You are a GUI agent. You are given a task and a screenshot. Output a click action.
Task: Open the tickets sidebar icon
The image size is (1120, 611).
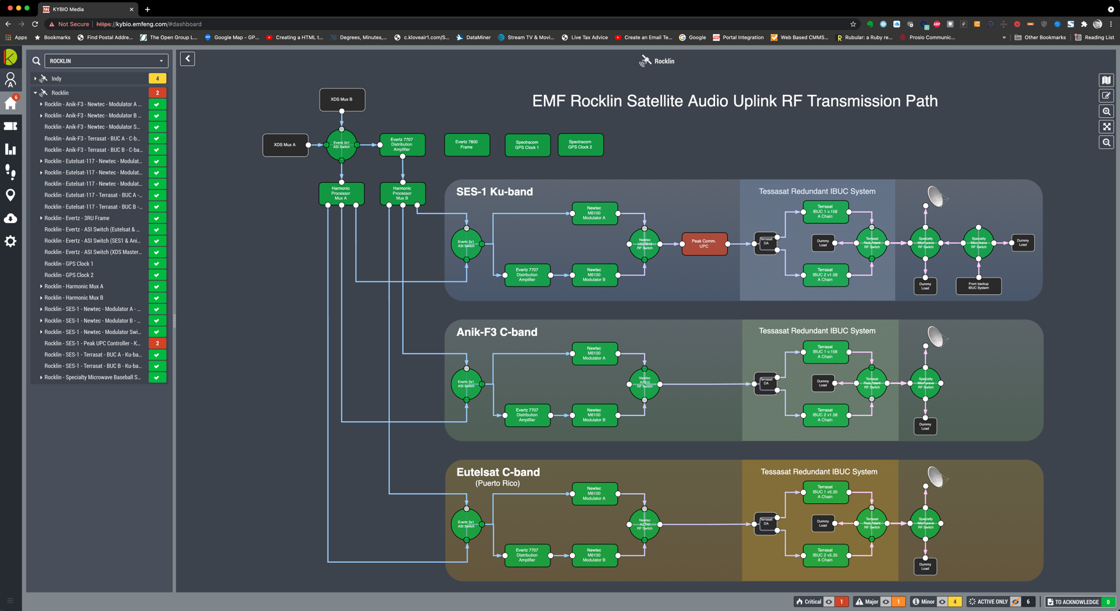click(x=10, y=126)
